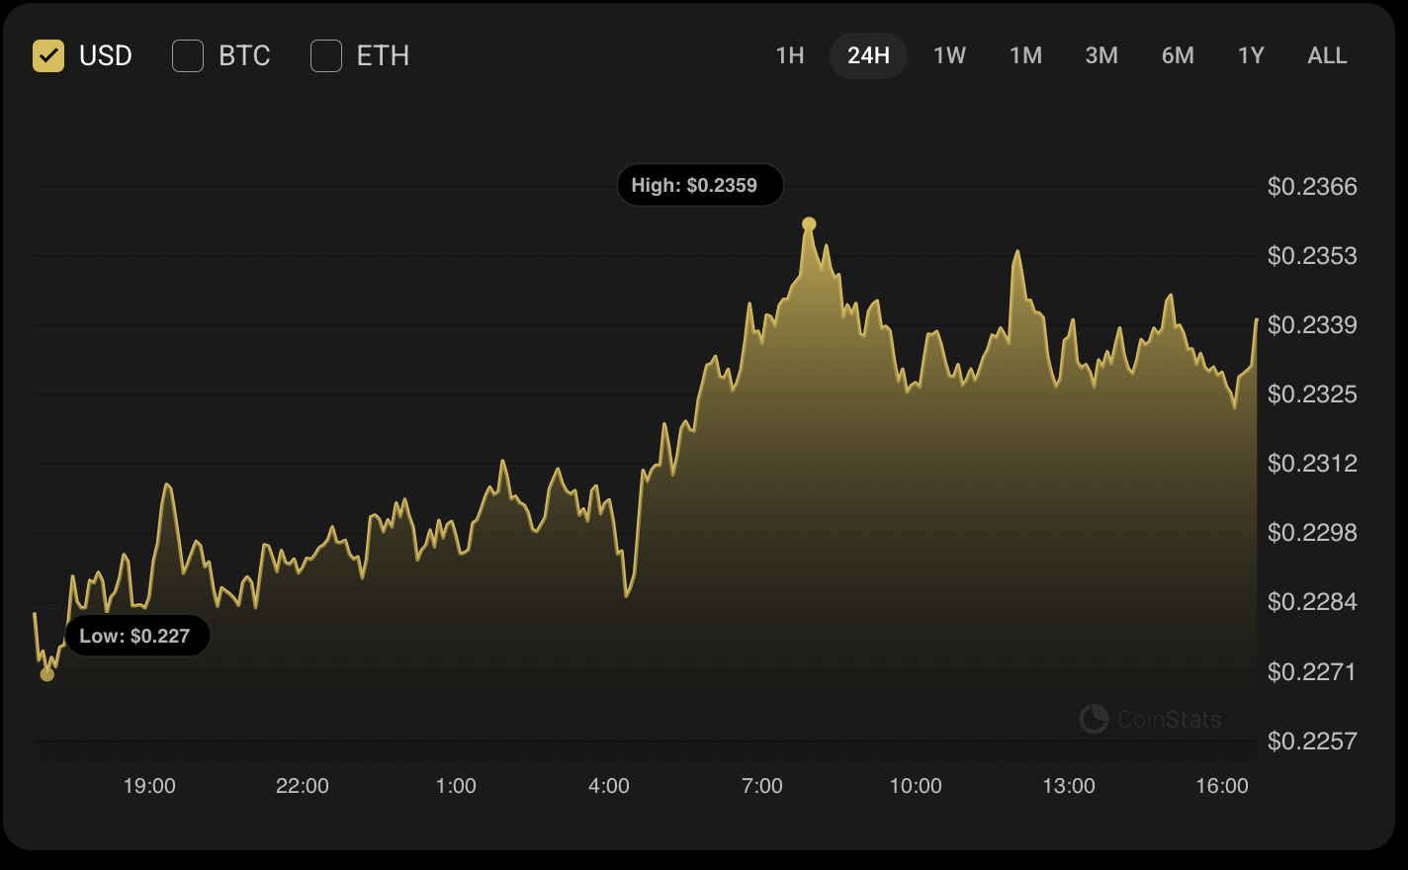Select the high point marker dot on chart

(x=809, y=224)
